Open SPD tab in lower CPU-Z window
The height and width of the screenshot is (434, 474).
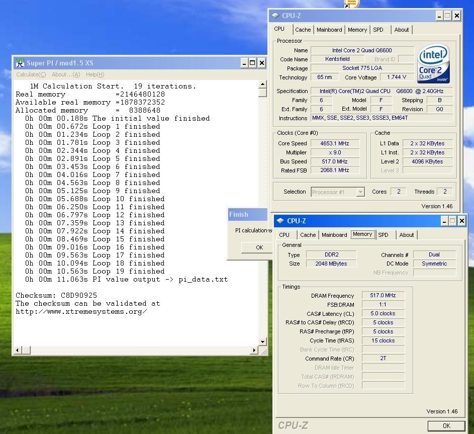[384, 235]
